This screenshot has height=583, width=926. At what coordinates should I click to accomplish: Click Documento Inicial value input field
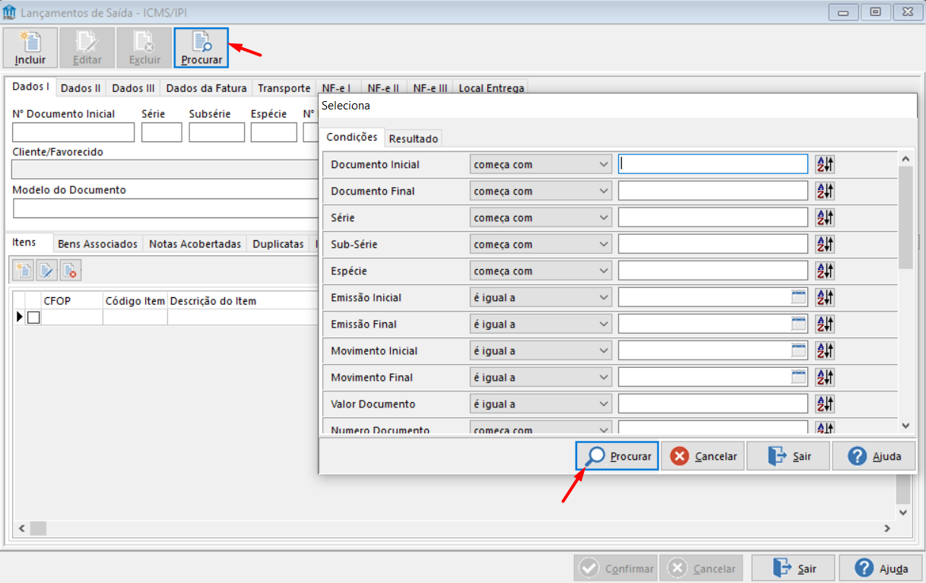coord(713,164)
